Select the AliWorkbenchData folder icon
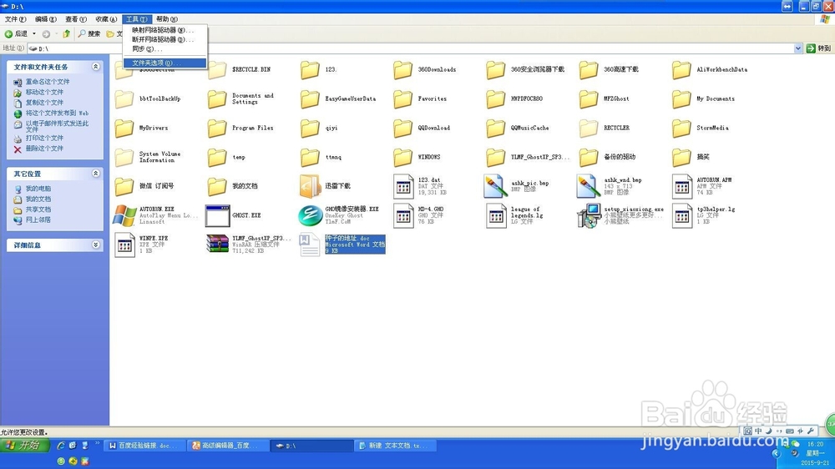 click(681, 70)
